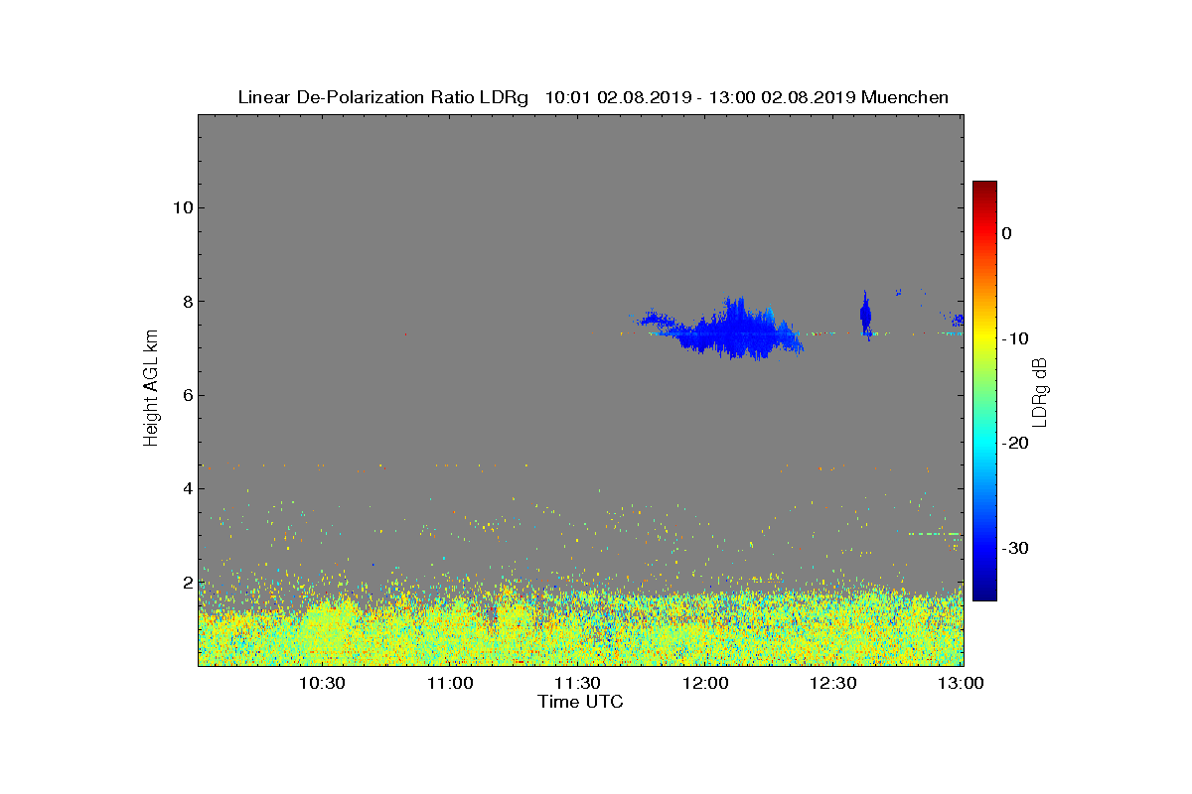Click the colorbar tick label '-30'
The width and height of the screenshot is (1192, 794).
coord(1013,548)
